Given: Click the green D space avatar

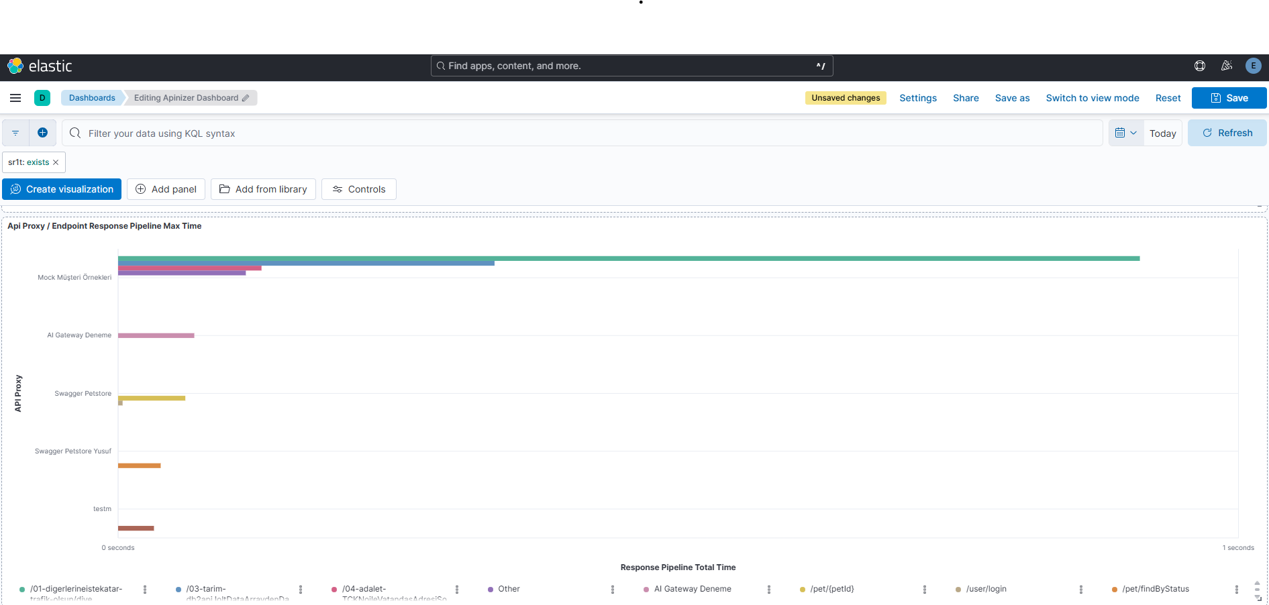Looking at the screenshot, I should 42,98.
